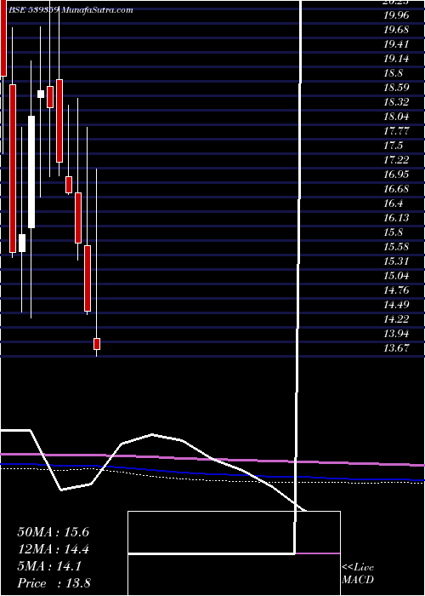This screenshot has width=425, height=596.
Task: Click the 18.04 price axis label
Action: pyautogui.click(x=396, y=117)
